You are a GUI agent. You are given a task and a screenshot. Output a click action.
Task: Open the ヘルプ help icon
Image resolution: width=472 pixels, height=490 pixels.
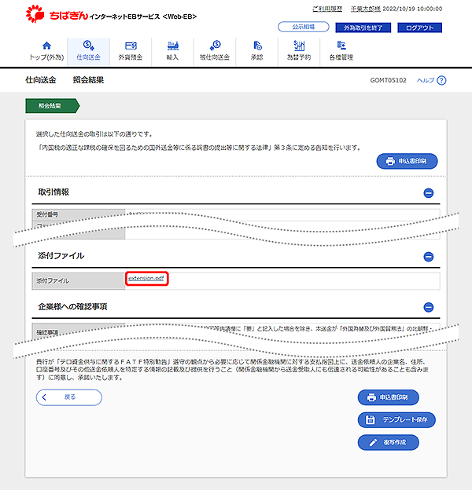441,80
